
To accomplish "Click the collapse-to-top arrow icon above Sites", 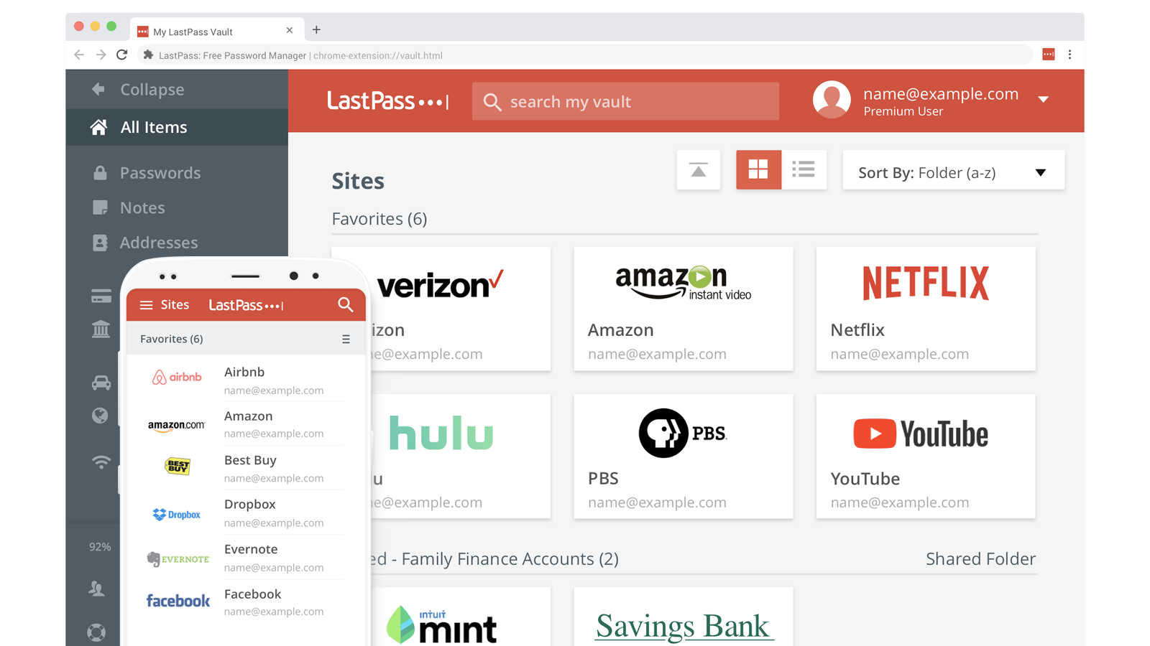I will pyautogui.click(x=698, y=170).
